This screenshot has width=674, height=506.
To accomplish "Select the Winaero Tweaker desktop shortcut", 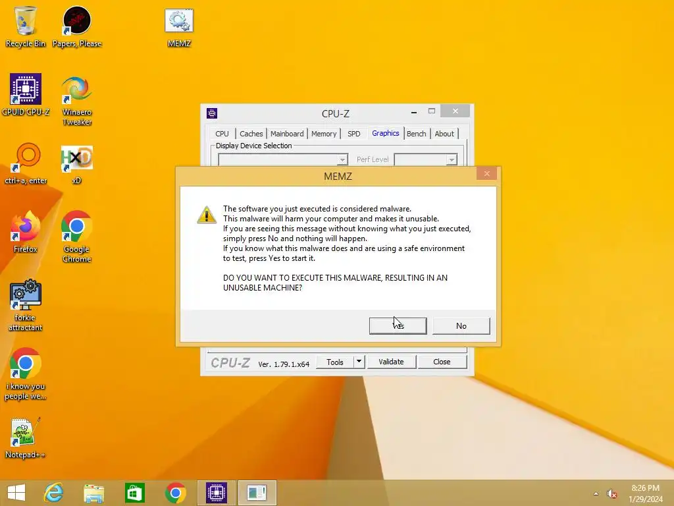I will 77,100.
